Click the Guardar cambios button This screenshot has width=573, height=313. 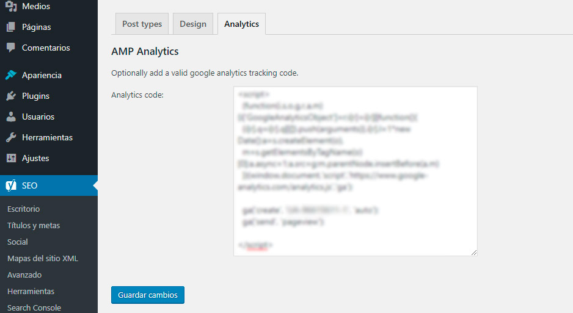pyautogui.click(x=148, y=295)
